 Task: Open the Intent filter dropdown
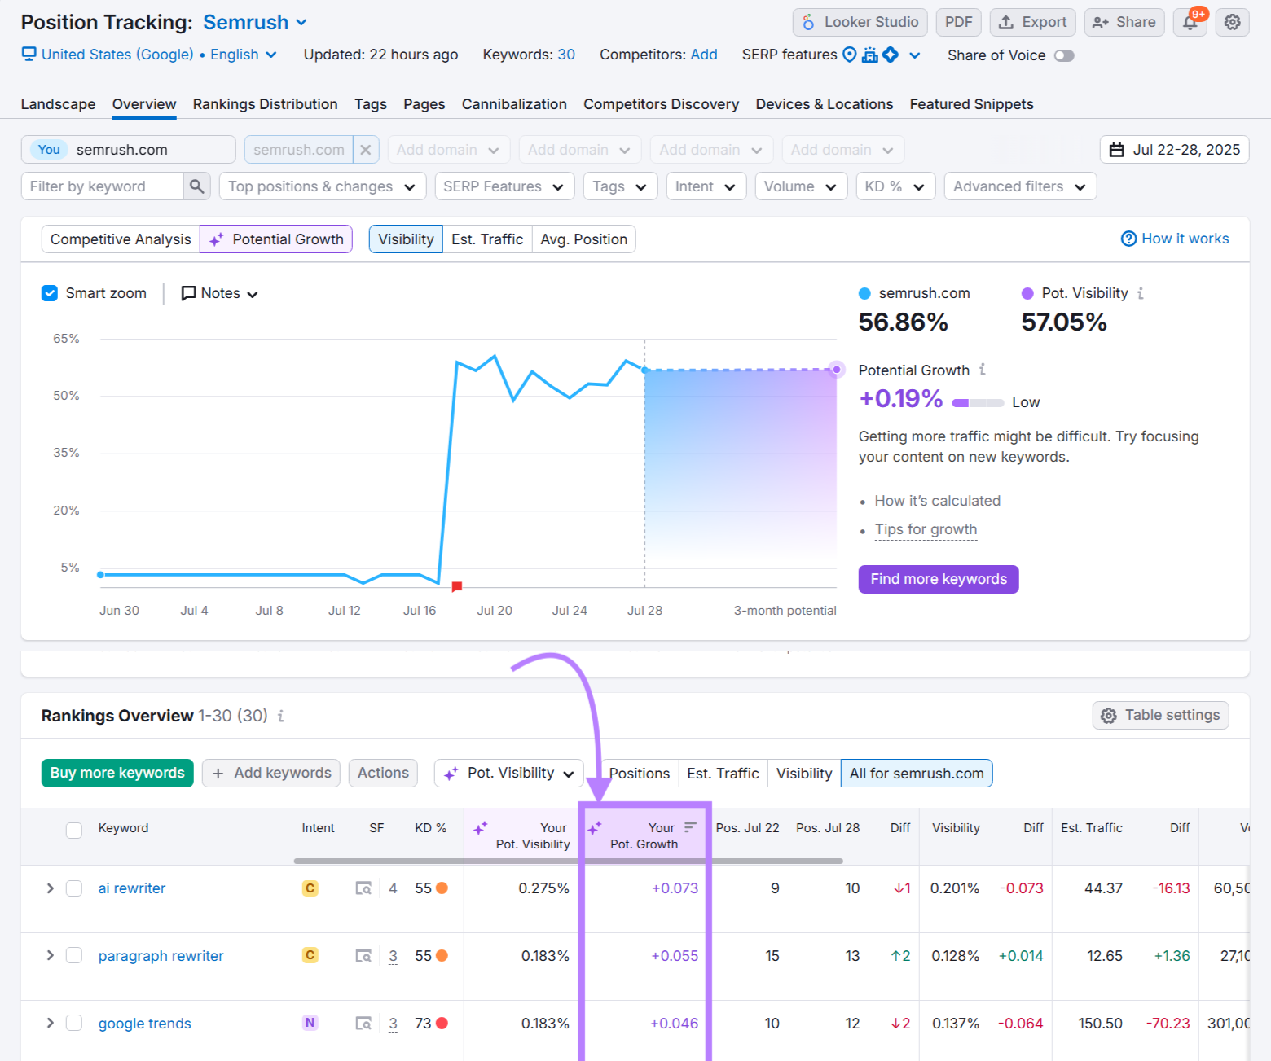[706, 186]
